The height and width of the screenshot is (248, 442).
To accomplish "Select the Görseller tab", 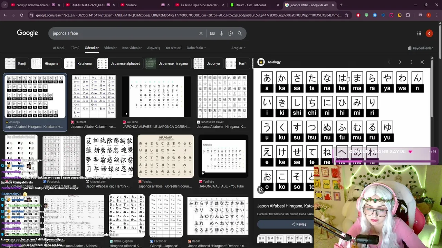I will pyautogui.click(x=92, y=48).
